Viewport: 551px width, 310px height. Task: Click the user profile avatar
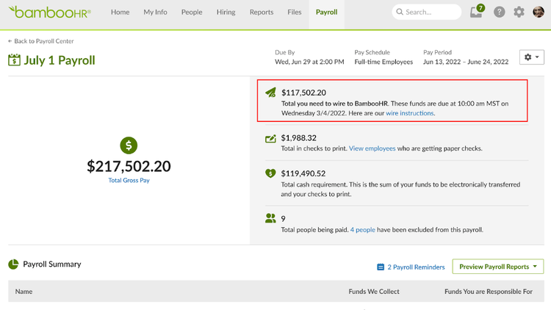(x=538, y=12)
